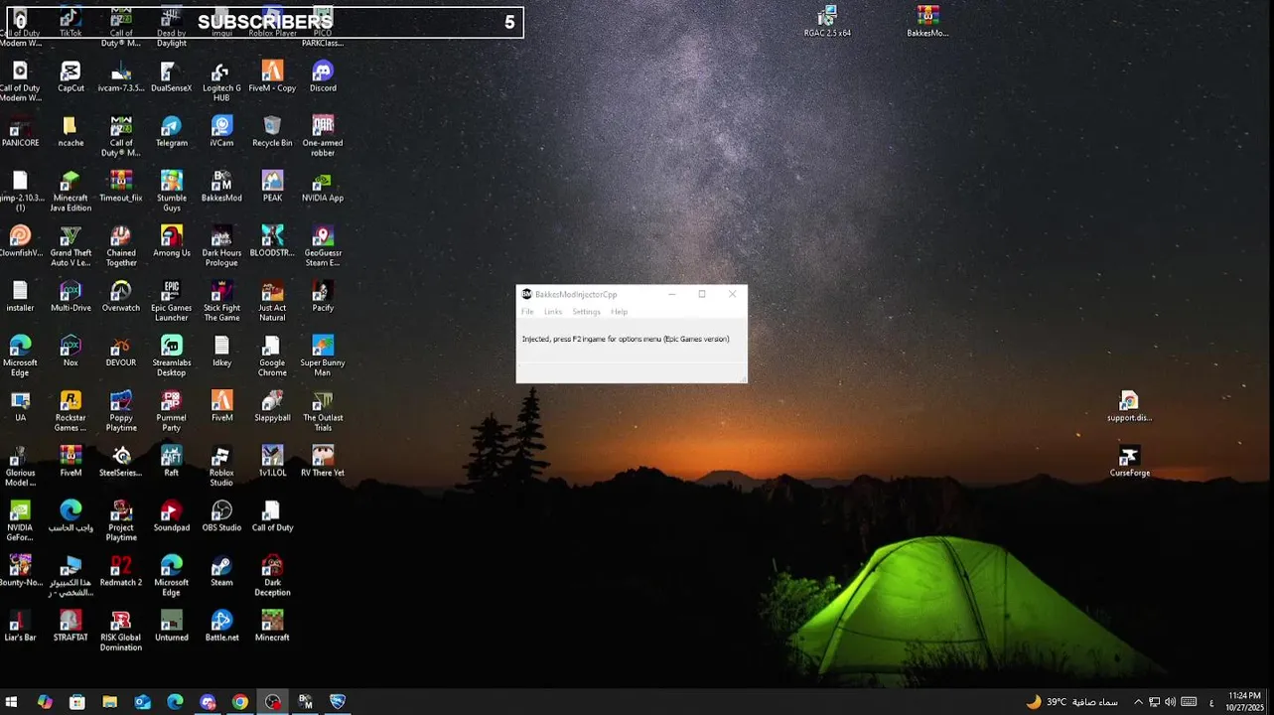Screen dimensions: 1274x715
Task: Open File Explorer from the taskbar
Action: click(x=110, y=702)
